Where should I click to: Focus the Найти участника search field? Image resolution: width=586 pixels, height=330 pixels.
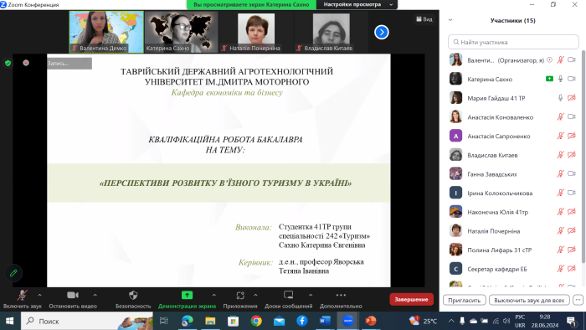(x=513, y=42)
